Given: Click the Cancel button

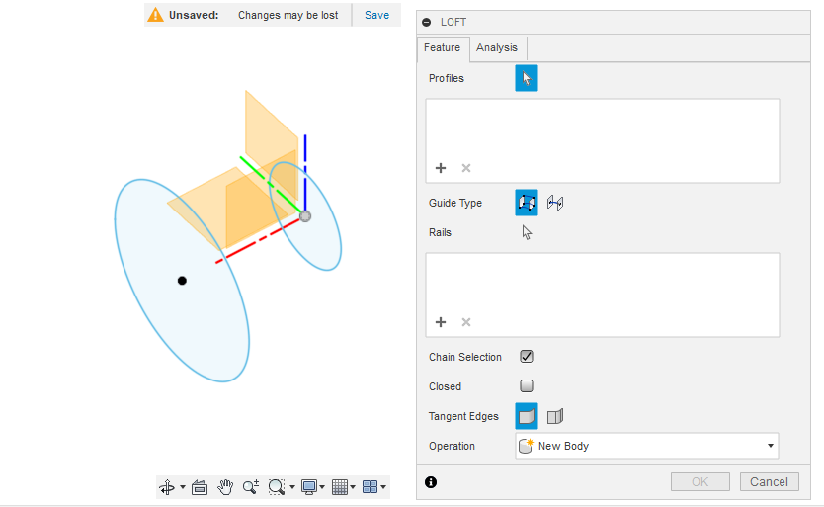Looking at the screenshot, I should (x=769, y=481).
